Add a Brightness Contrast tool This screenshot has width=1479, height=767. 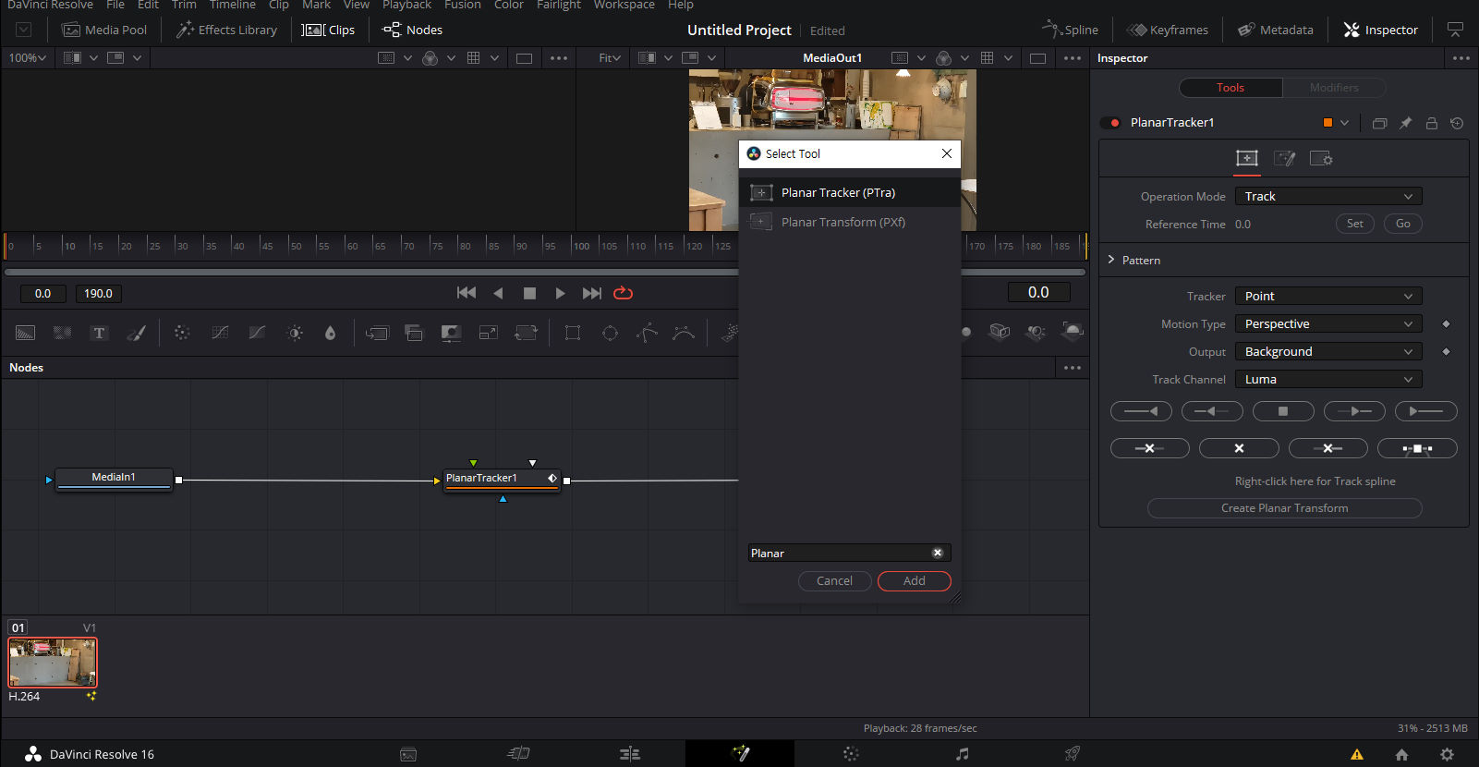(x=295, y=333)
